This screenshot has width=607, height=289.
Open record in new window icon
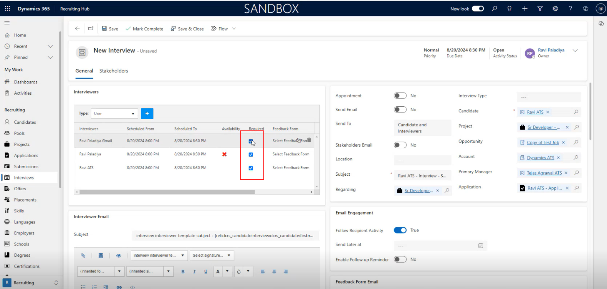click(x=91, y=29)
